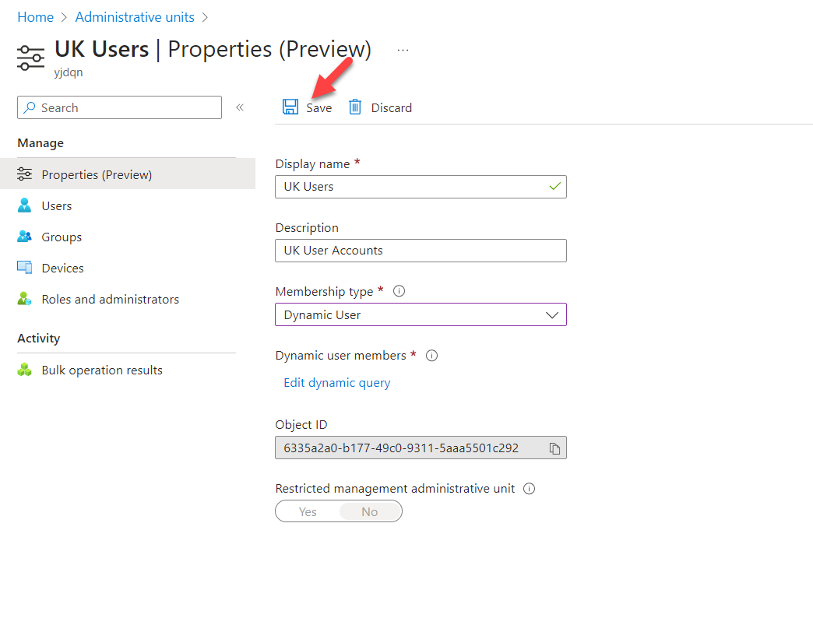Open the Edit dynamic query link
The width and height of the screenshot is (813, 625).
pyautogui.click(x=336, y=382)
